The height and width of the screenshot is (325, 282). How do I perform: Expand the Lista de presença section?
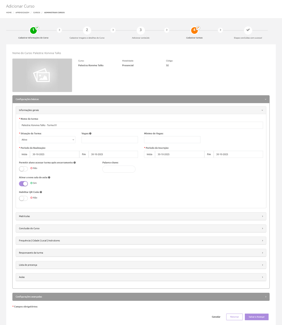point(141,265)
